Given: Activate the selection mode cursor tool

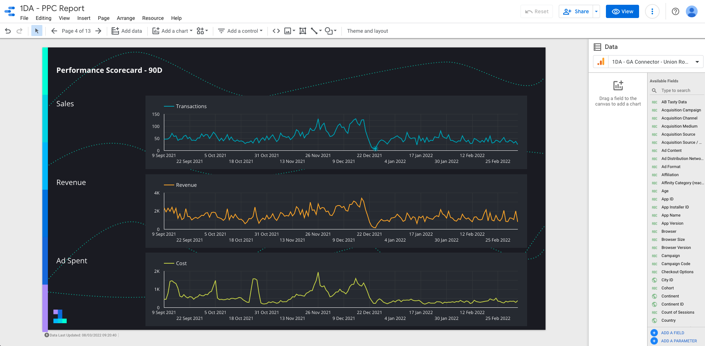Looking at the screenshot, I should tap(36, 31).
